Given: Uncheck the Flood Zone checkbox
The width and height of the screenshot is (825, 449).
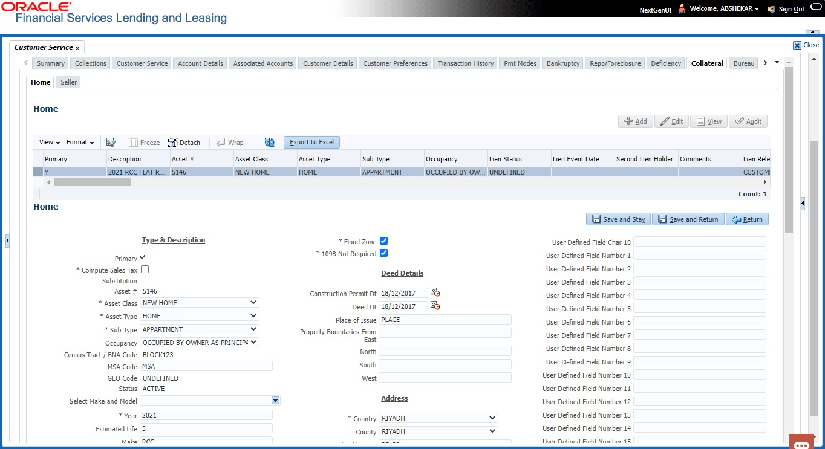Looking at the screenshot, I should click(x=383, y=241).
